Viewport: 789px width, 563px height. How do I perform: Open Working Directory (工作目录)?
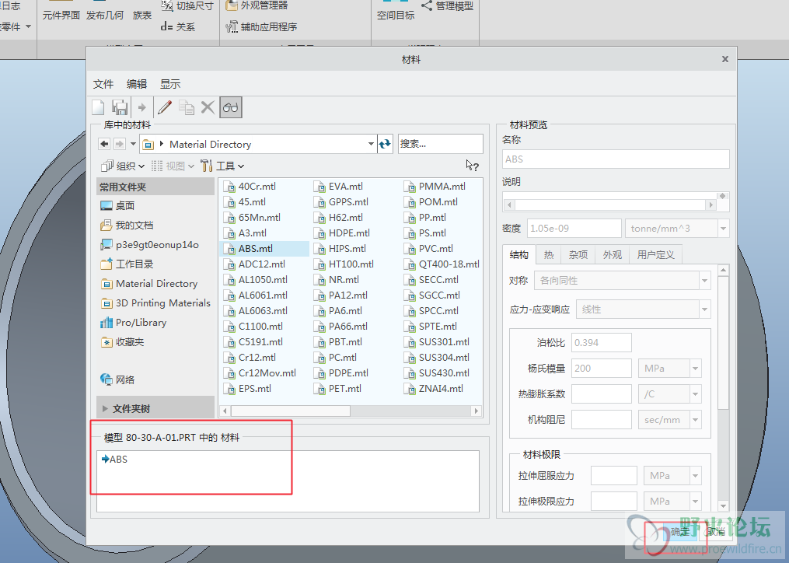(x=127, y=264)
